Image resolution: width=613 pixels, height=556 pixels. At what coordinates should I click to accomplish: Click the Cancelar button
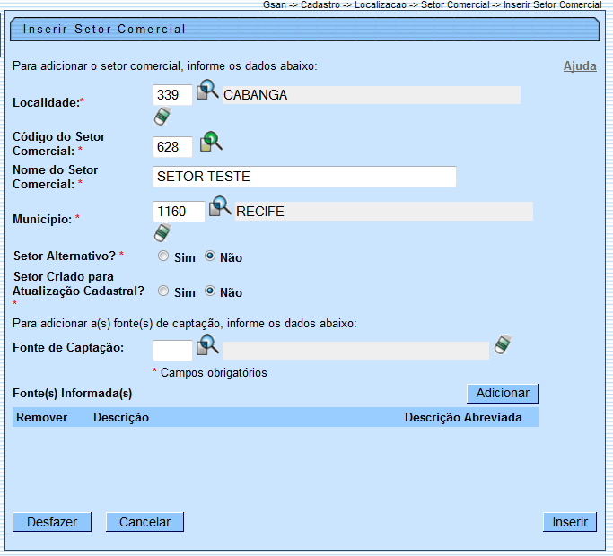[144, 522]
